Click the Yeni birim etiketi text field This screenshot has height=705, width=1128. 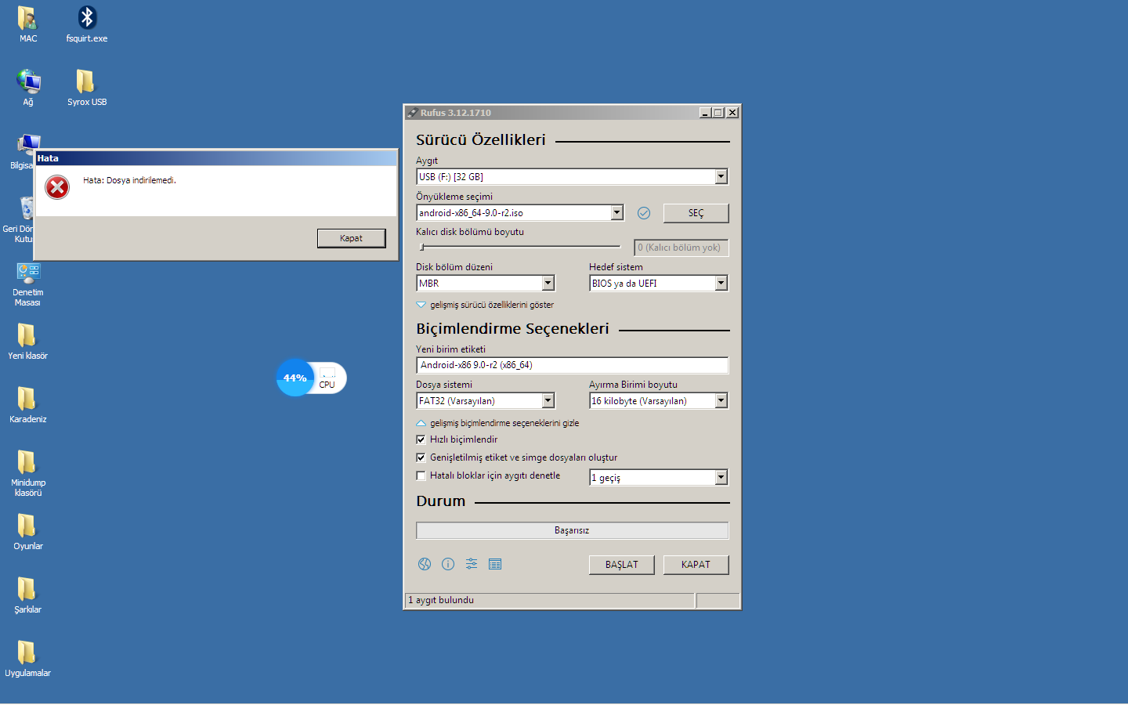coord(572,365)
